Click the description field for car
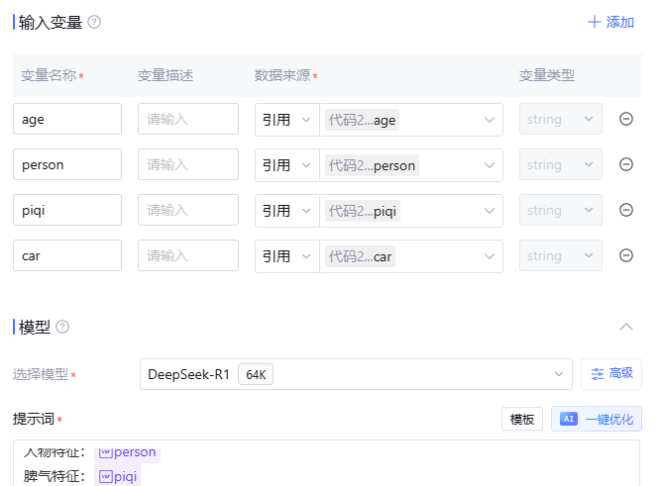 point(188,255)
